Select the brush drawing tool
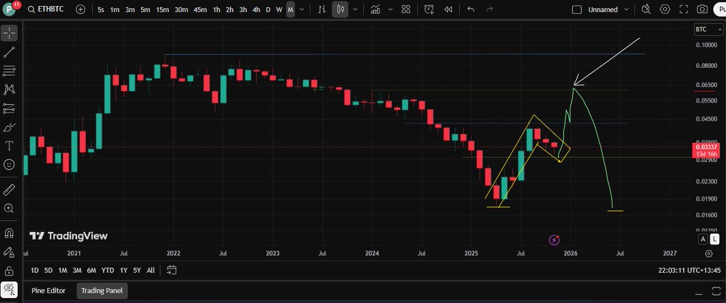Viewport: 726px width, 303px height. [x=9, y=127]
